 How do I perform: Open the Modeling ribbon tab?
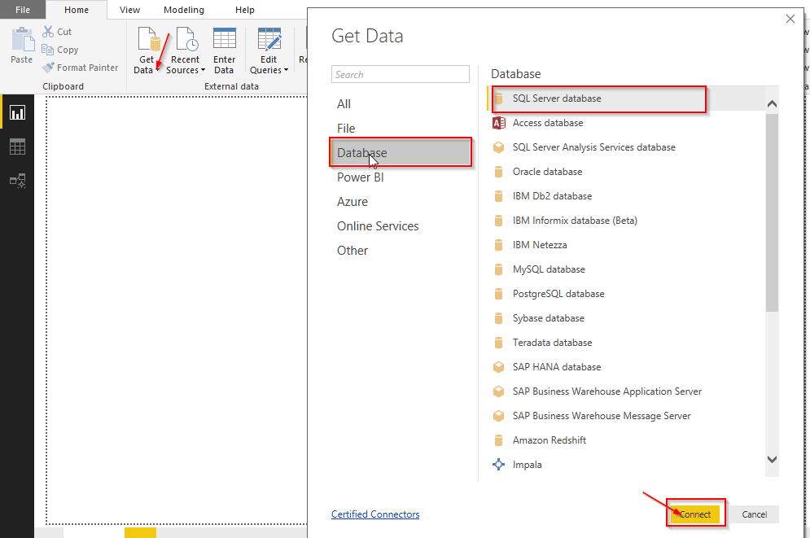pyautogui.click(x=184, y=10)
